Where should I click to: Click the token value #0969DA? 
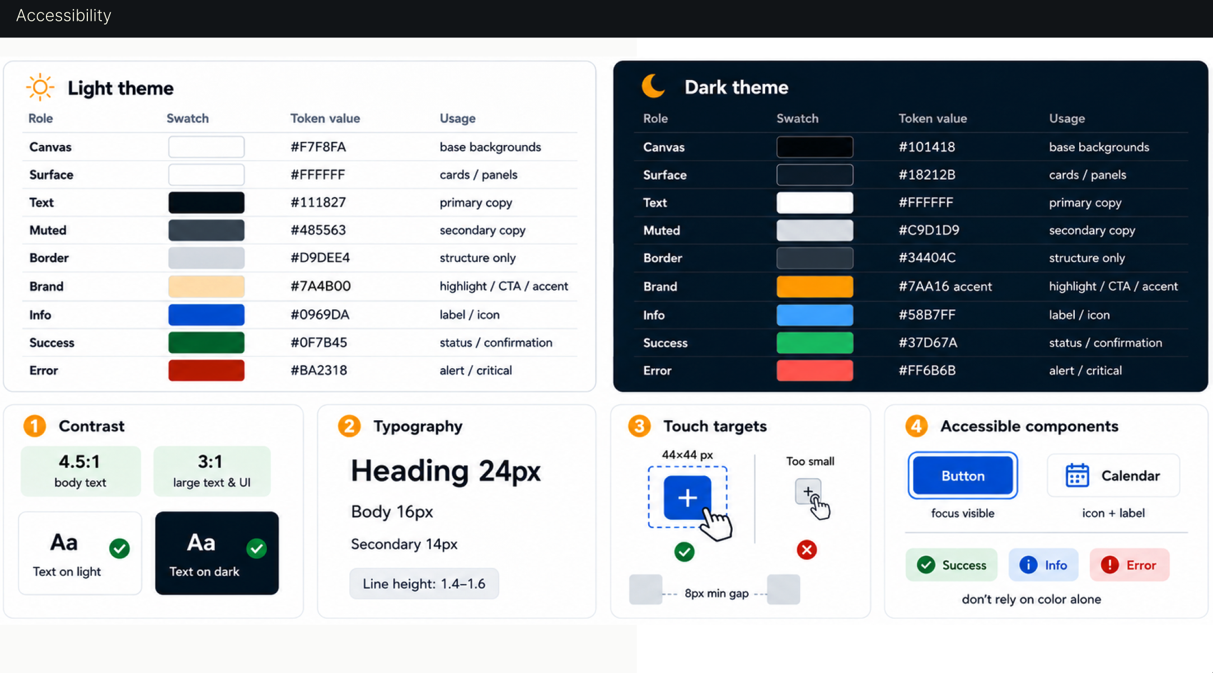coord(320,314)
